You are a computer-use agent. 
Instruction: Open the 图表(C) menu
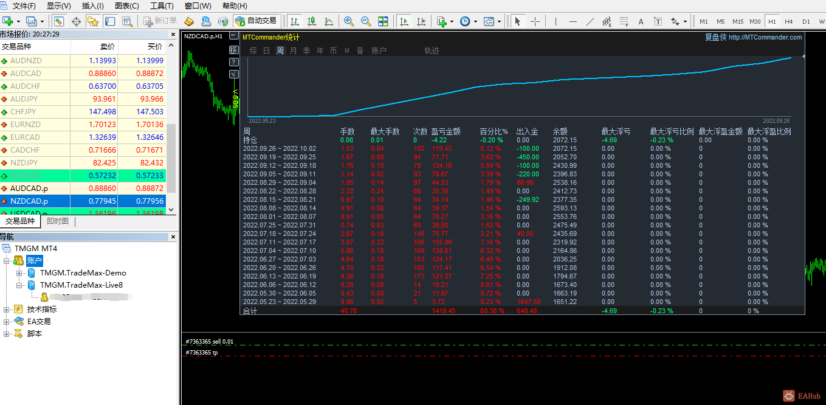tap(127, 6)
